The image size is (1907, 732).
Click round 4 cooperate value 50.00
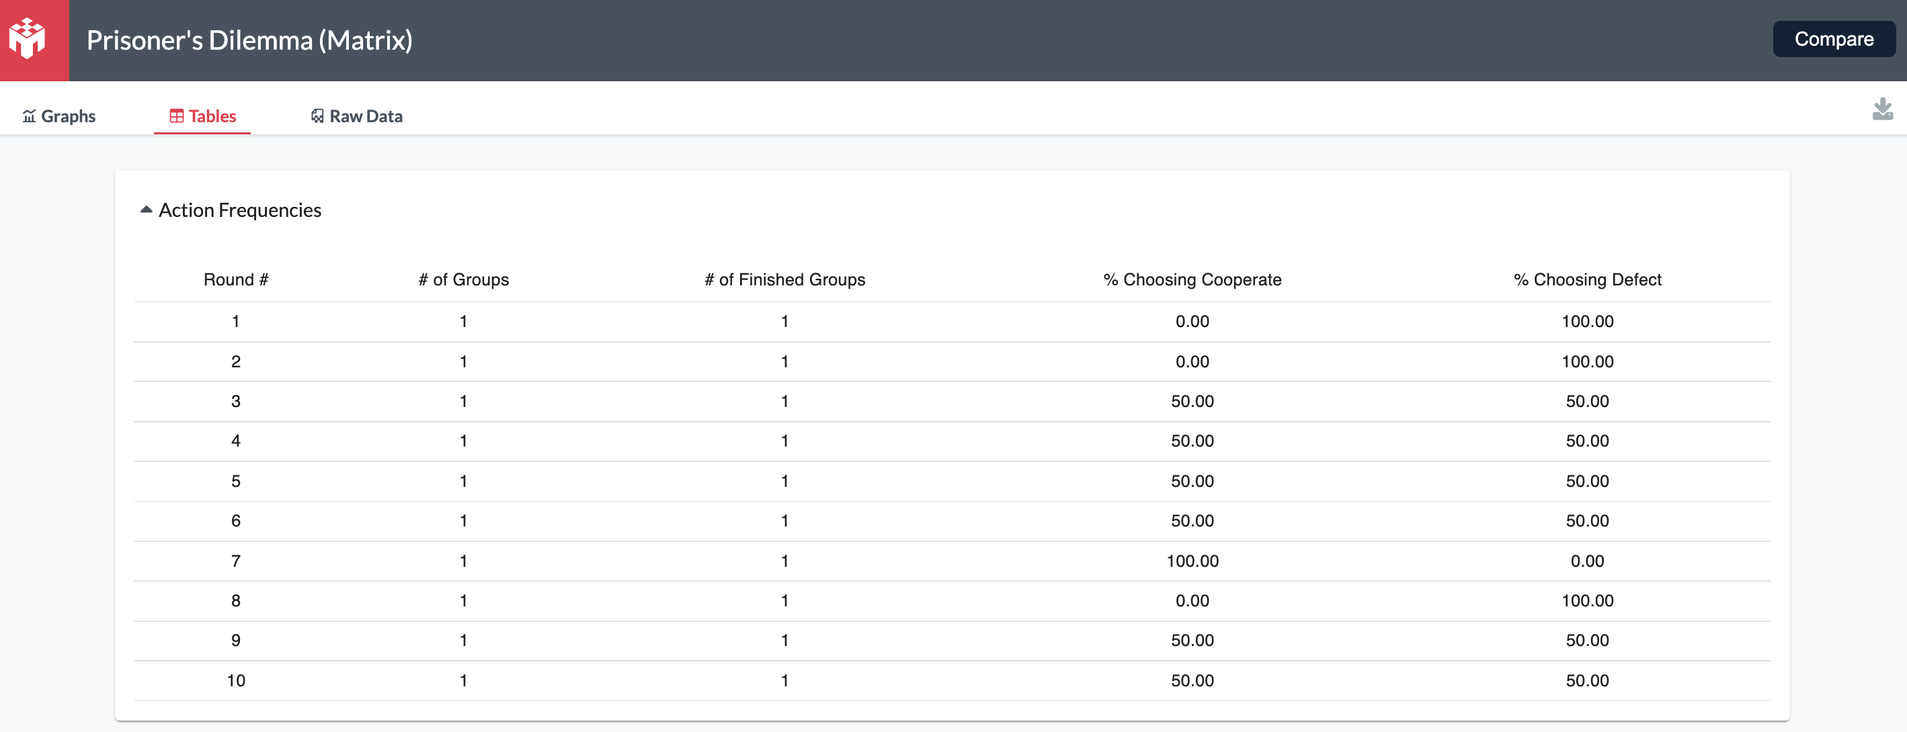[1192, 441]
